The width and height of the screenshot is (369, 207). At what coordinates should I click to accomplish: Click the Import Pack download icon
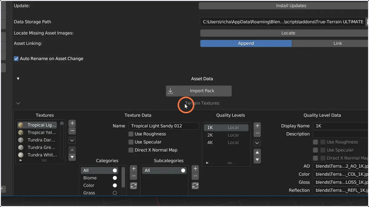pos(170,91)
